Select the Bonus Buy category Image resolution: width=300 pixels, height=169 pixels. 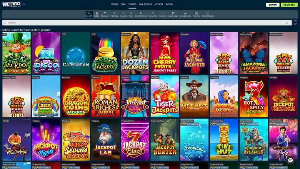click(x=153, y=14)
